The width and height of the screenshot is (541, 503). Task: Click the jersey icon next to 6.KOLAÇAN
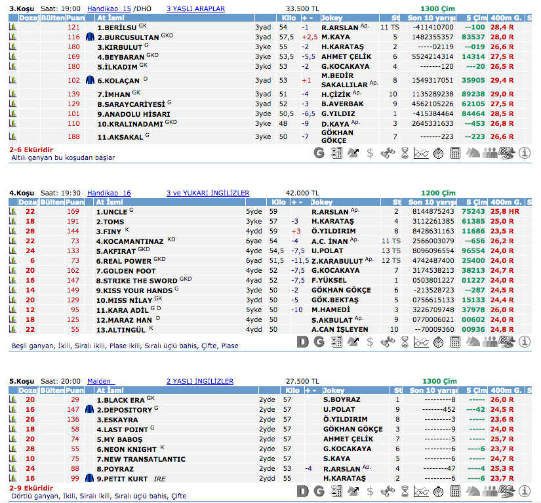pyautogui.click(x=90, y=80)
